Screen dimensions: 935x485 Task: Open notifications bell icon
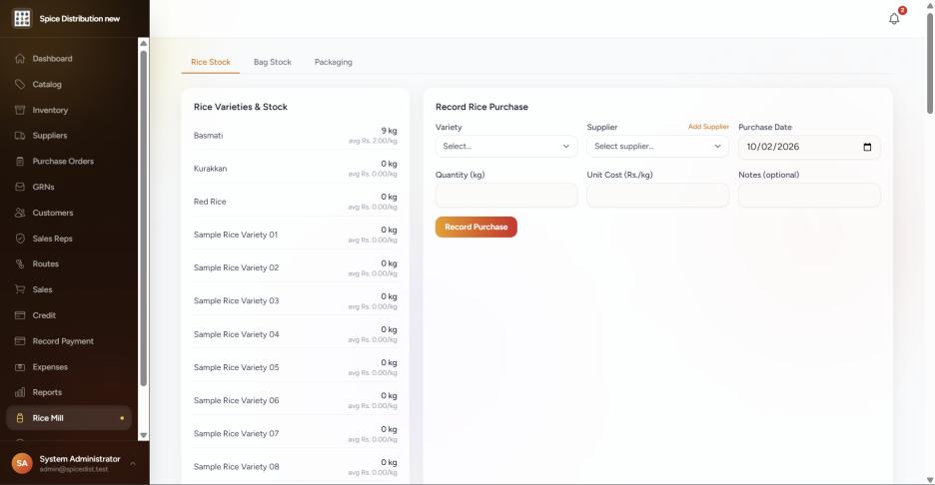[894, 19]
